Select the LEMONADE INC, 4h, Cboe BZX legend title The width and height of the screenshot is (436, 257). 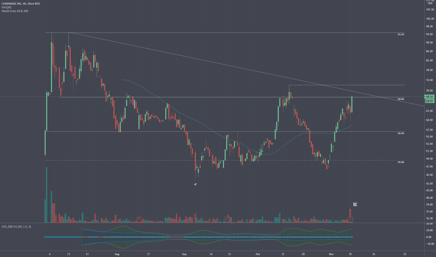coord(21,4)
